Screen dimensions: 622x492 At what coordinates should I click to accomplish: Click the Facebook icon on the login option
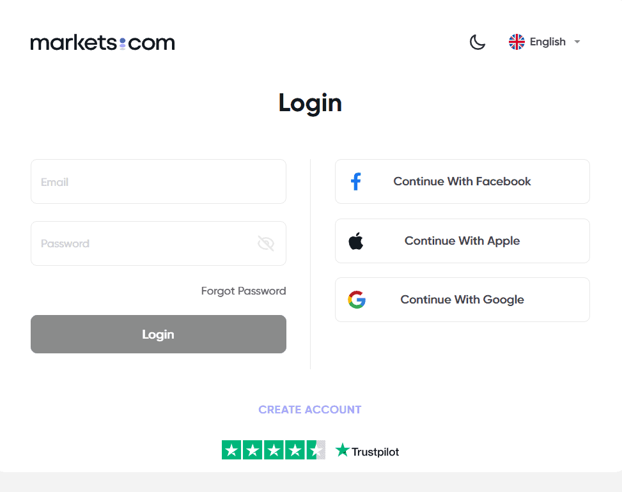click(x=355, y=181)
